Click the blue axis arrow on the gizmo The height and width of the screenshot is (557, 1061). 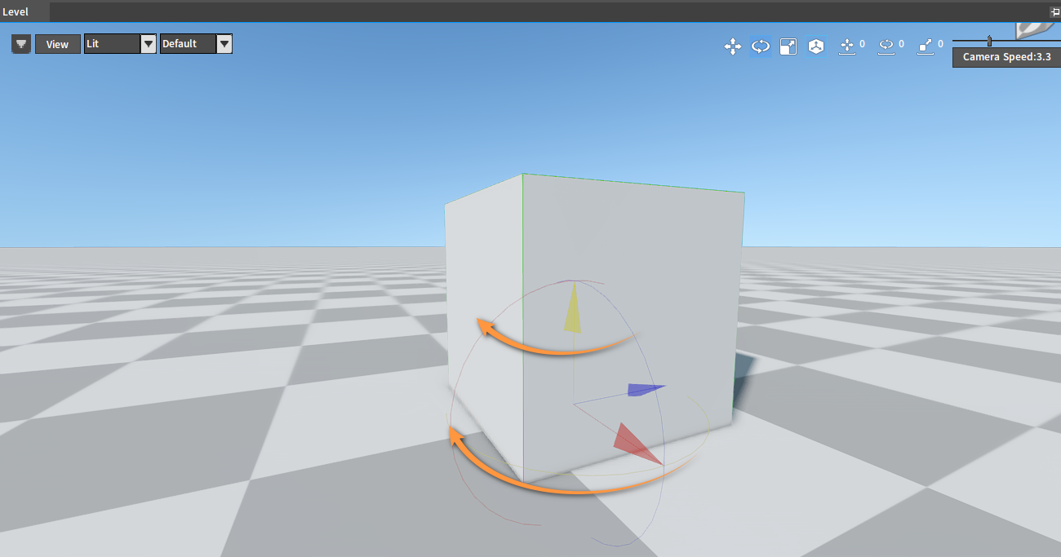(646, 390)
